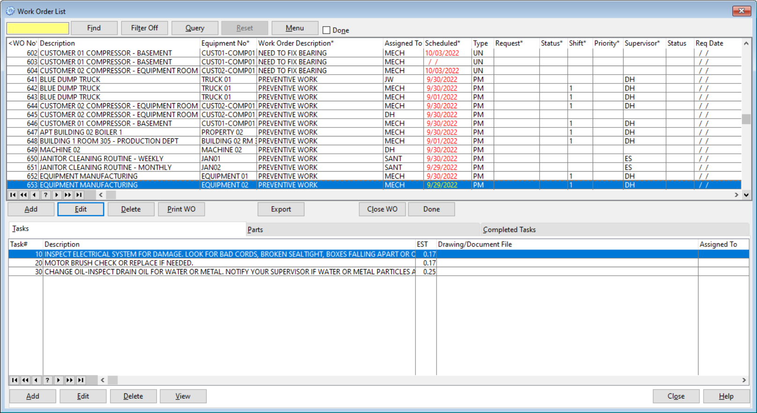Click the yellow search input field

tap(37, 28)
